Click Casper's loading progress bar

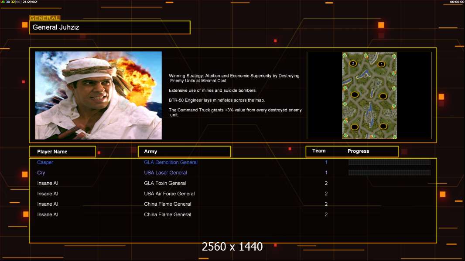coord(390,162)
